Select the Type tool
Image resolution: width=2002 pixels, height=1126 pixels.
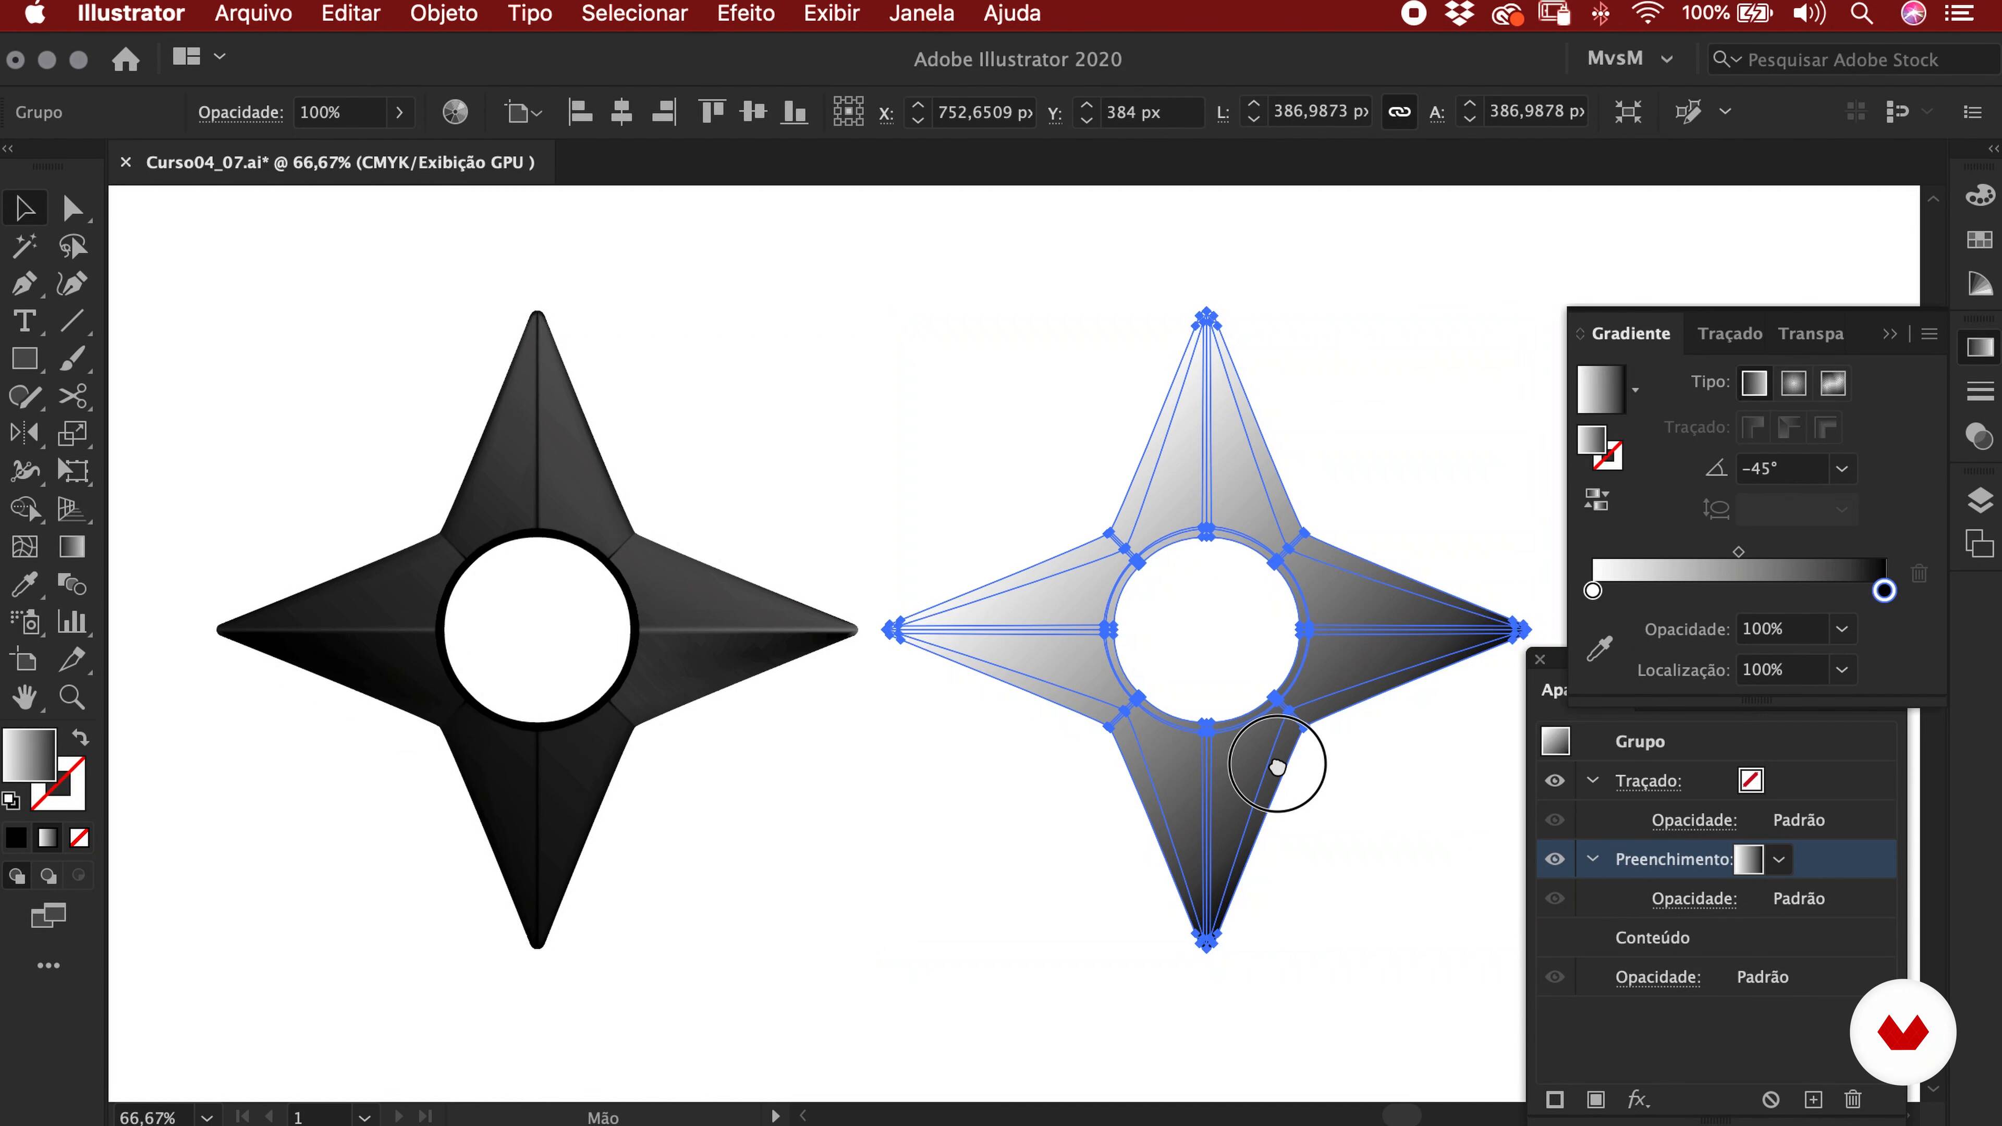(25, 321)
